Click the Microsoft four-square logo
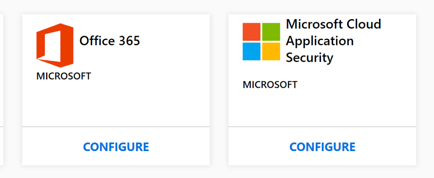The height and width of the screenshot is (178, 434). tap(261, 41)
